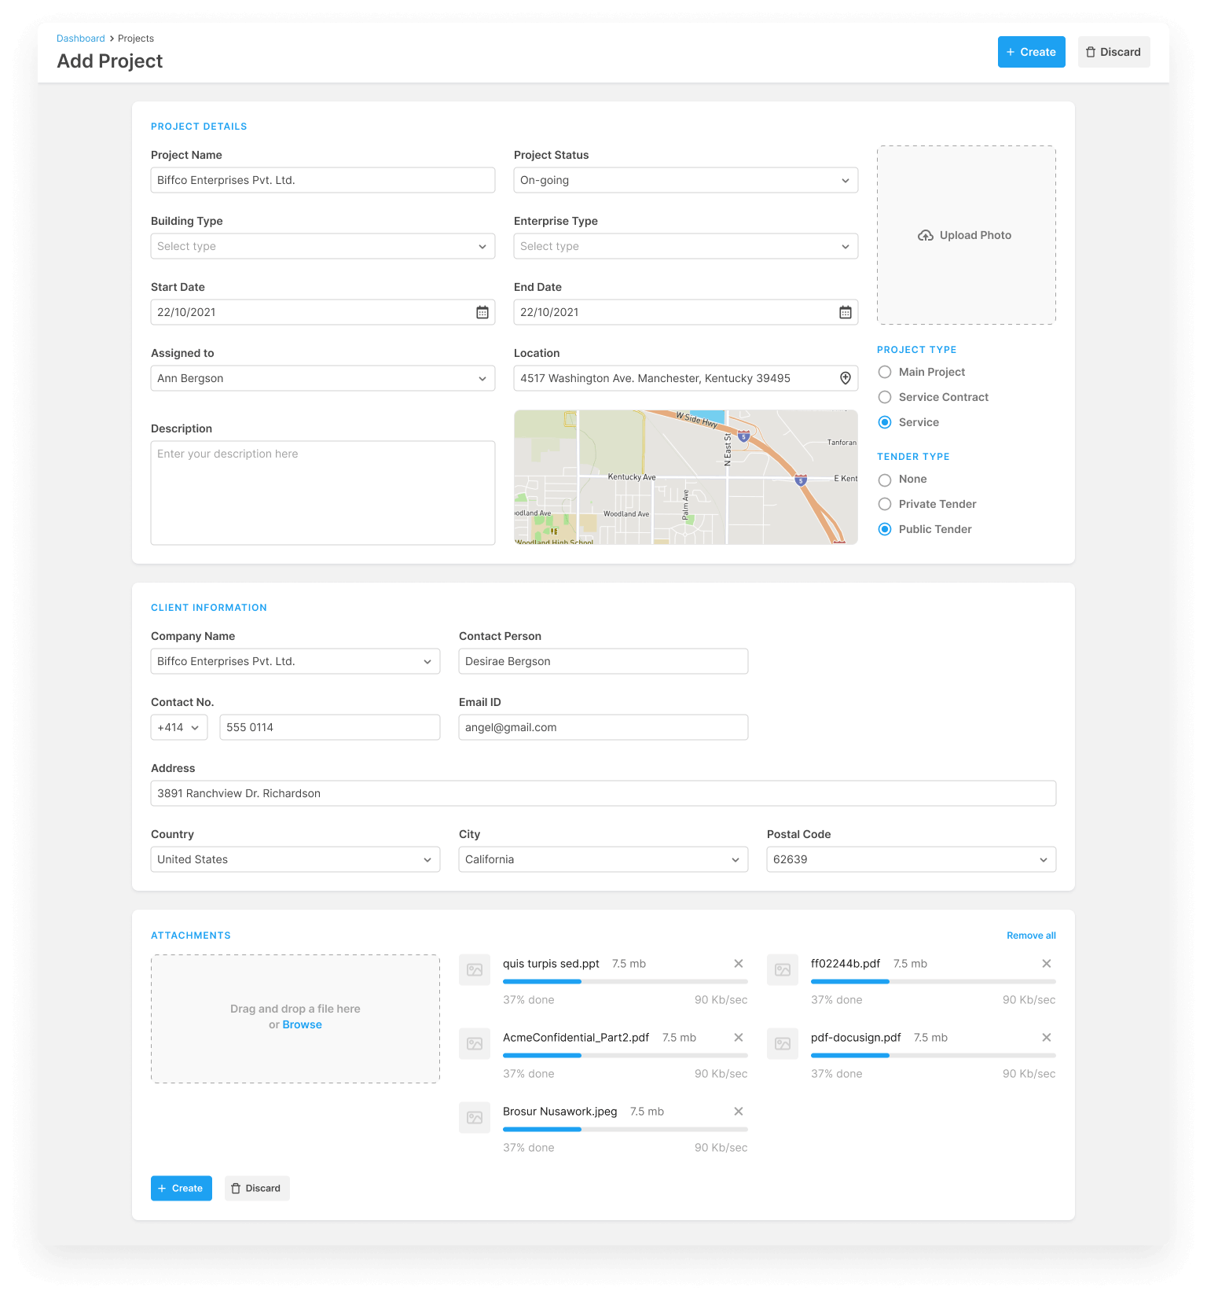Screen dimensions: 1207x1298
Task: Remove the Brosur Nusawork.jpeg attachment
Action: 738,1112
